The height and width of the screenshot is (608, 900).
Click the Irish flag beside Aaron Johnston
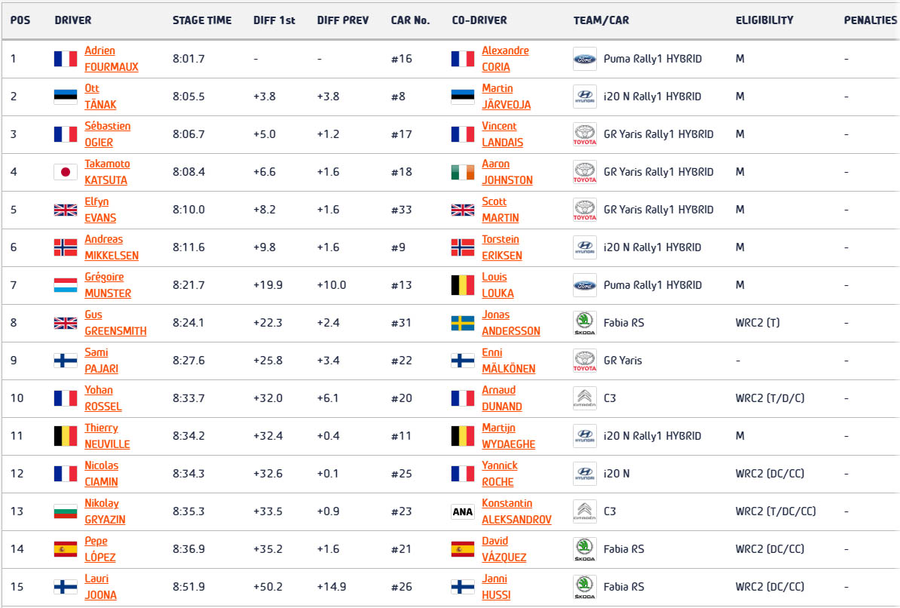click(x=462, y=172)
